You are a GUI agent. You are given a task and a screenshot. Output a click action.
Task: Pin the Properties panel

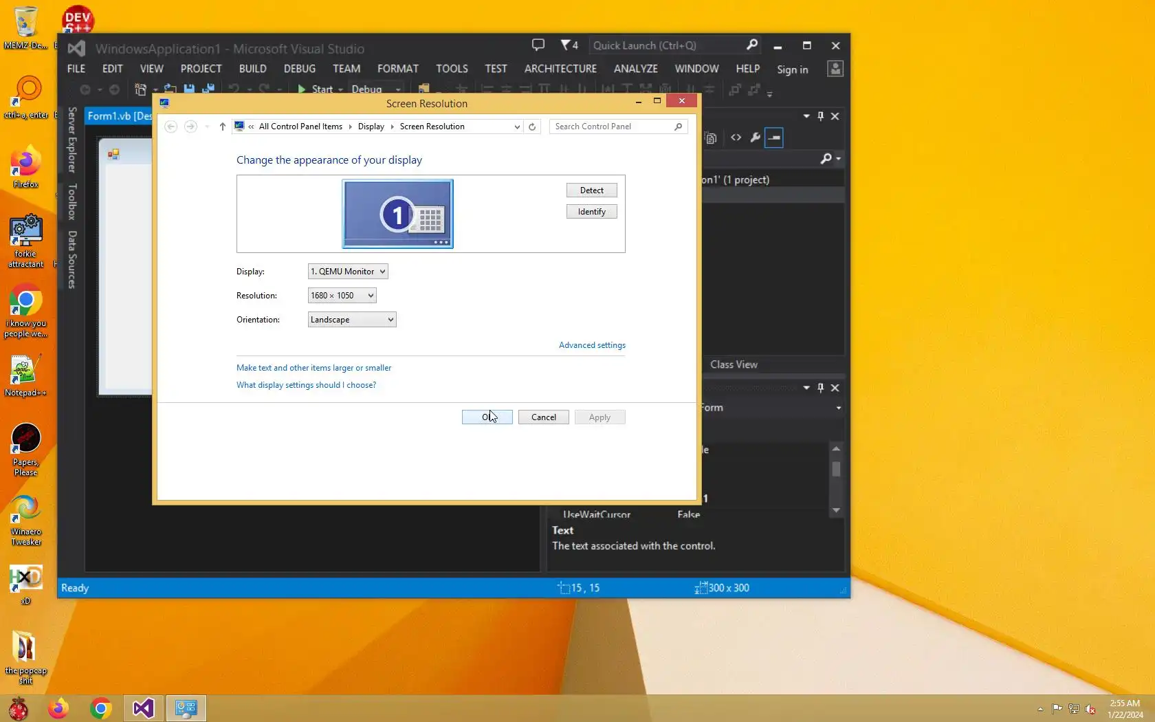pyautogui.click(x=820, y=388)
